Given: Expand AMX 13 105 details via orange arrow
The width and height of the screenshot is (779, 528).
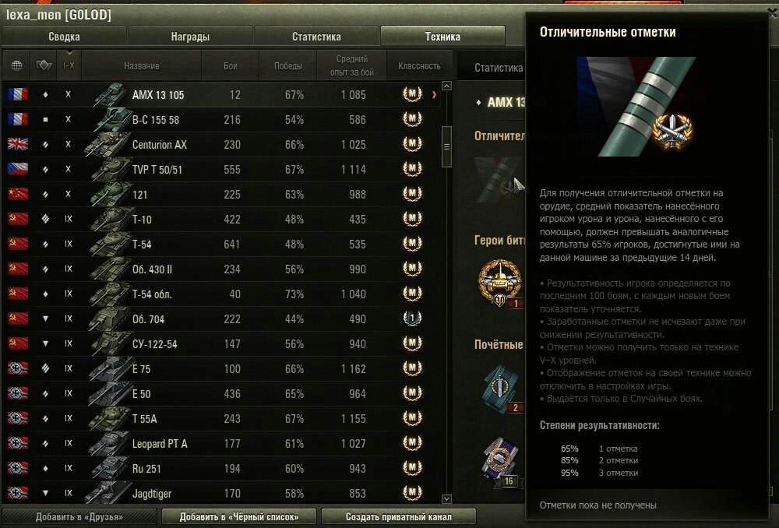Looking at the screenshot, I should (x=434, y=94).
